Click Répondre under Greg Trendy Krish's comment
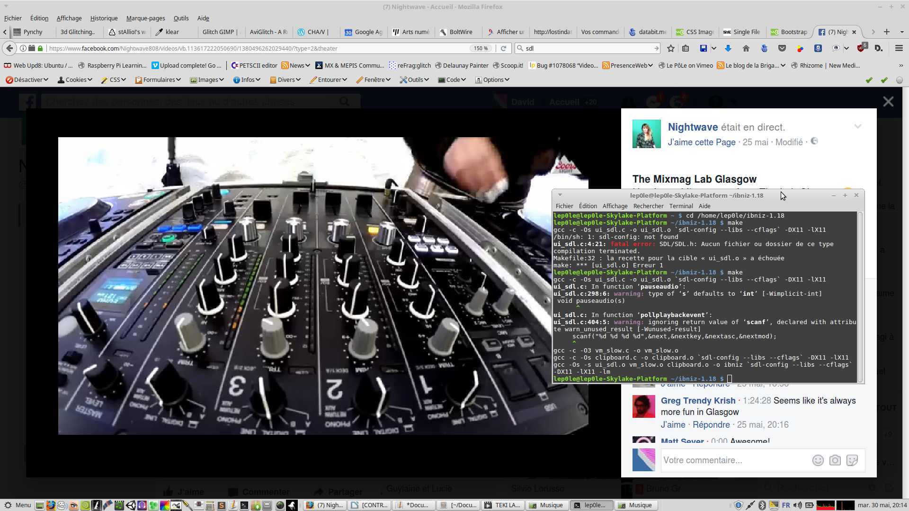 711,424
